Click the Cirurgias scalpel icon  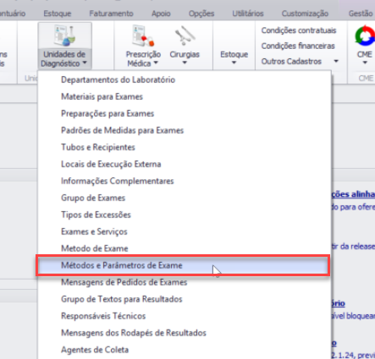click(185, 35)
